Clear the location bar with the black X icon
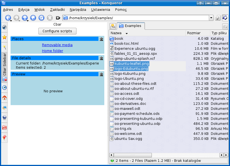 coord(58,18)
